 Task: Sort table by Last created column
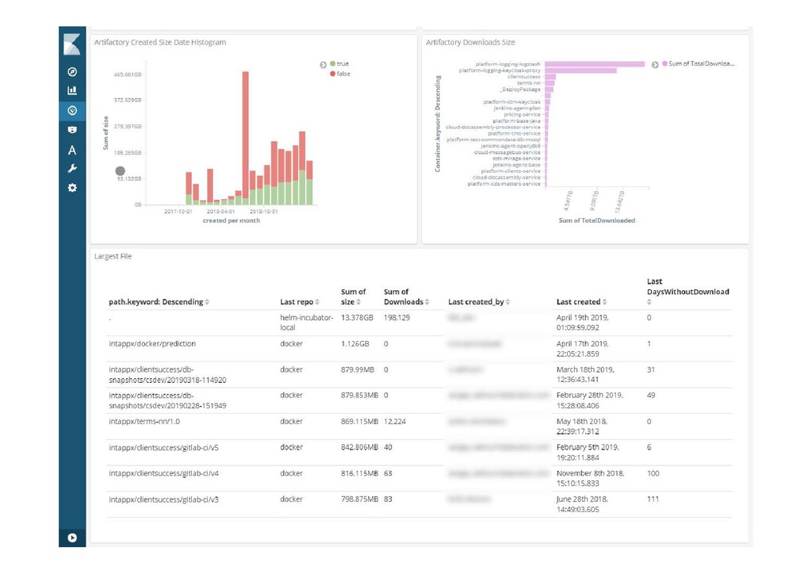click(604, 302)
